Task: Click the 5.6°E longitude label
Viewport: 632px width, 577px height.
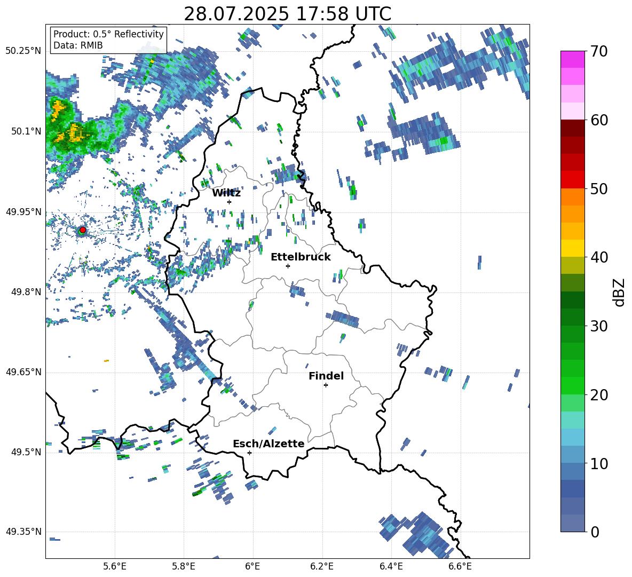Action: pyautogui.click(x=115, y=567)
